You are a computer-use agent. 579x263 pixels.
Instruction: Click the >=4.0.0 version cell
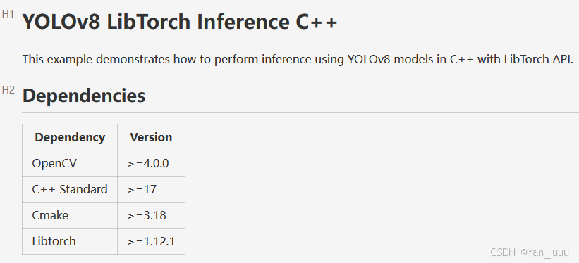(151, 163)
